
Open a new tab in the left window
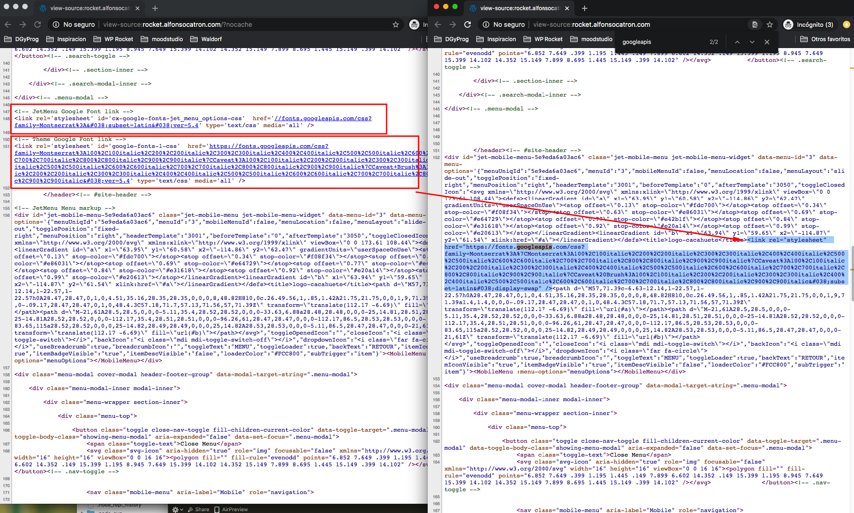coord(155,8)
